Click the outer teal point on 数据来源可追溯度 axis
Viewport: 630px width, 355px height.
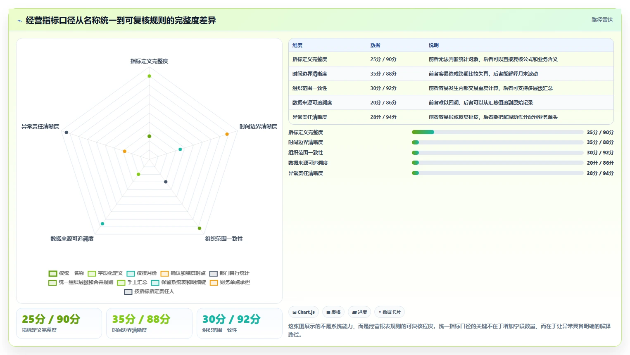point(102,224)
